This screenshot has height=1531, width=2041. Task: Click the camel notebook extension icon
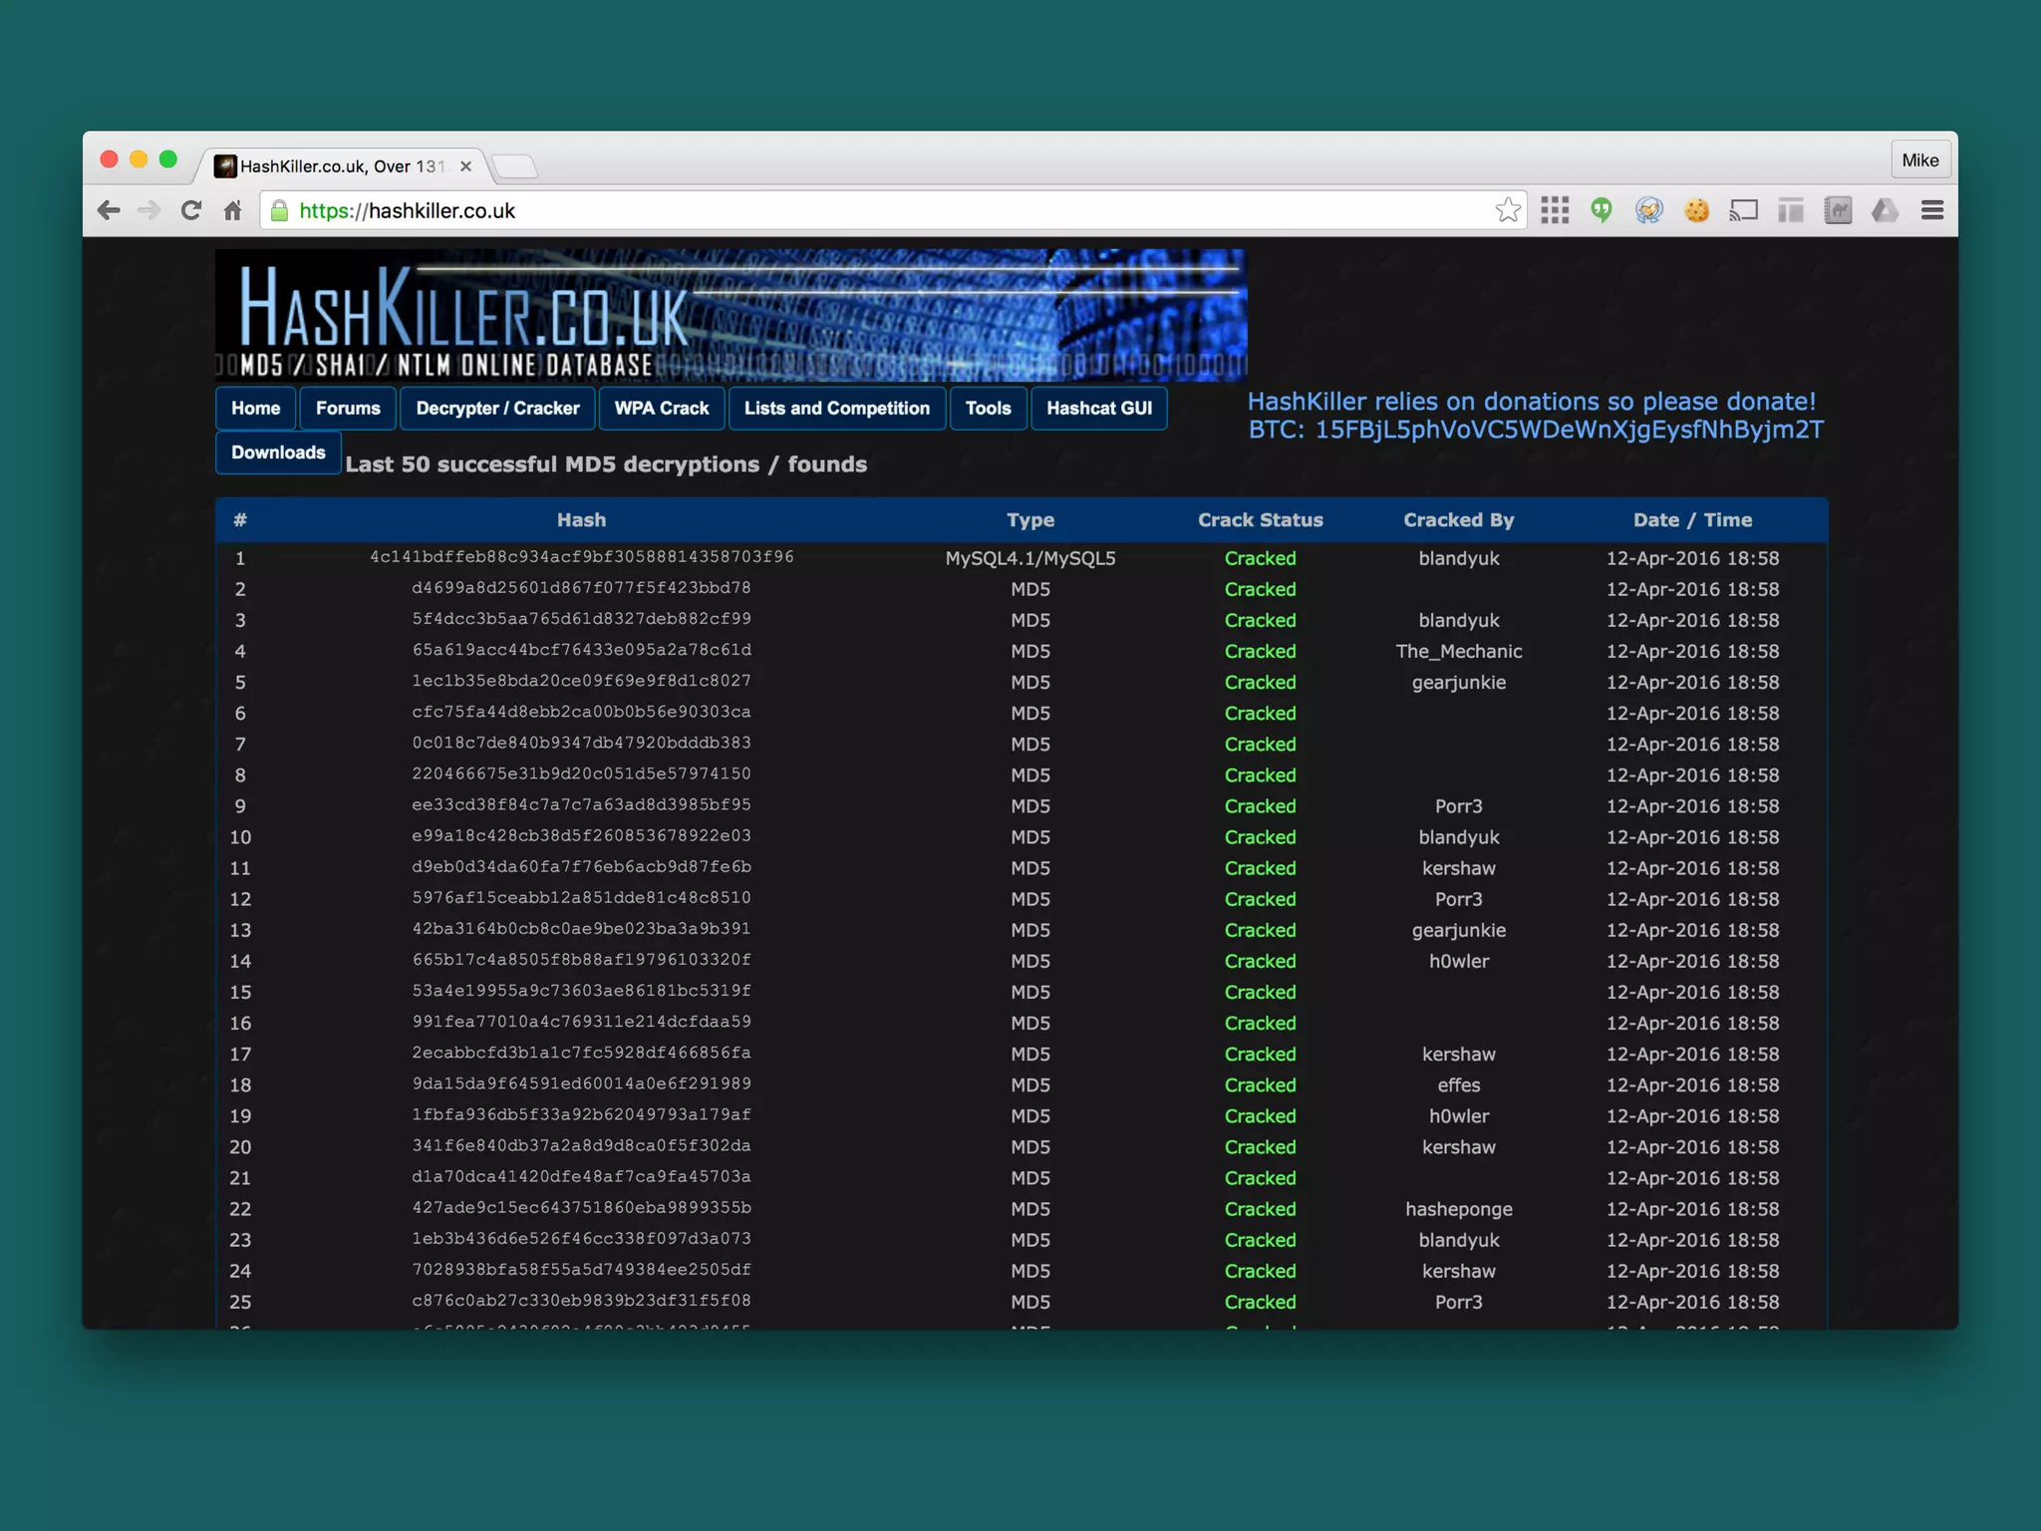(1838, 210)
